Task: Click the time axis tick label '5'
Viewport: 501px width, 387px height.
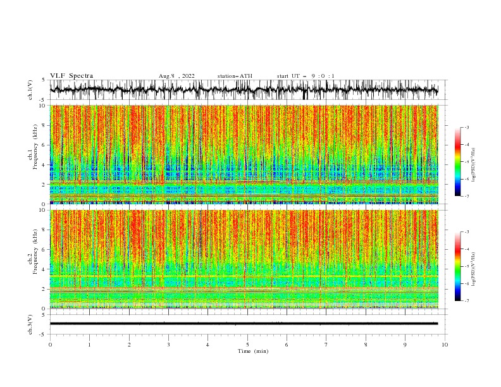Action: point(247,345)
